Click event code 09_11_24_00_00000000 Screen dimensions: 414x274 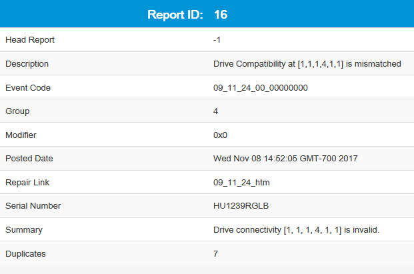point(261,88)
